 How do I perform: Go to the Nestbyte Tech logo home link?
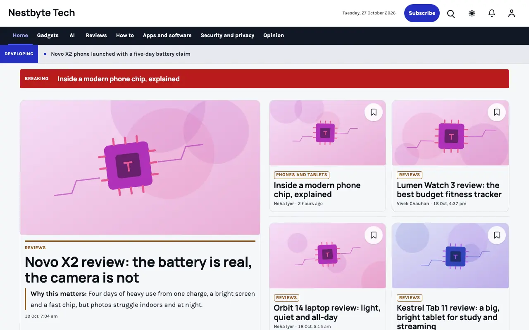[x=42, y=13]
